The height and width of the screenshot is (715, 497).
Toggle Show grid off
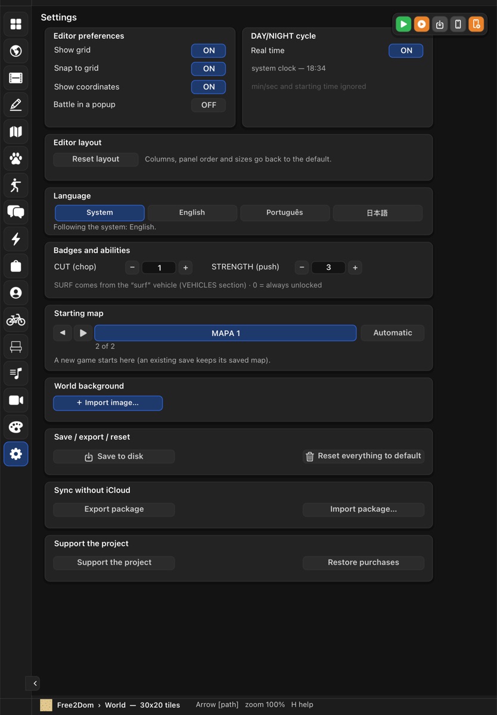click(x=209, y=51)
